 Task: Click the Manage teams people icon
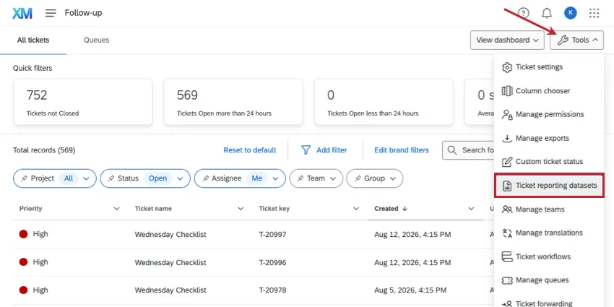pos(507,209)
